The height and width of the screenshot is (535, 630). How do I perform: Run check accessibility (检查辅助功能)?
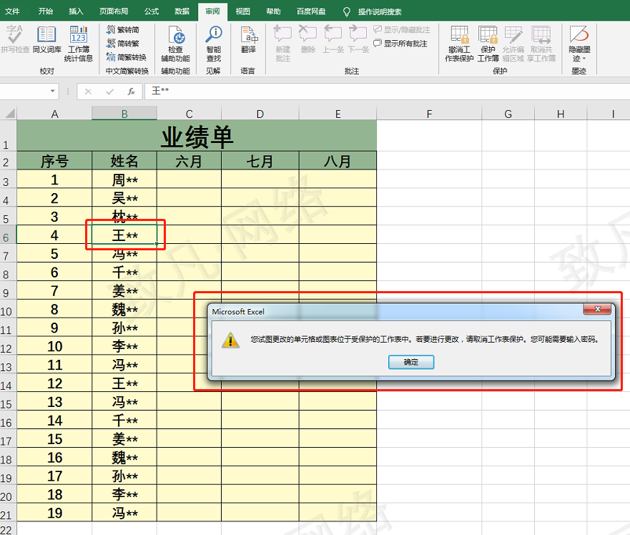point(176,44)
